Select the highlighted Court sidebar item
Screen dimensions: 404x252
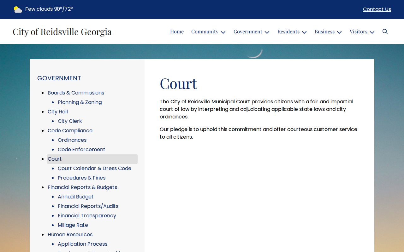(x=92, y=159)
